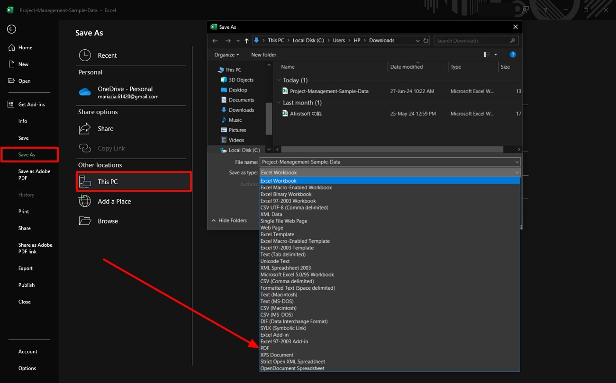
Task: Open the Share page in sidebar
Action: [25, 228]
